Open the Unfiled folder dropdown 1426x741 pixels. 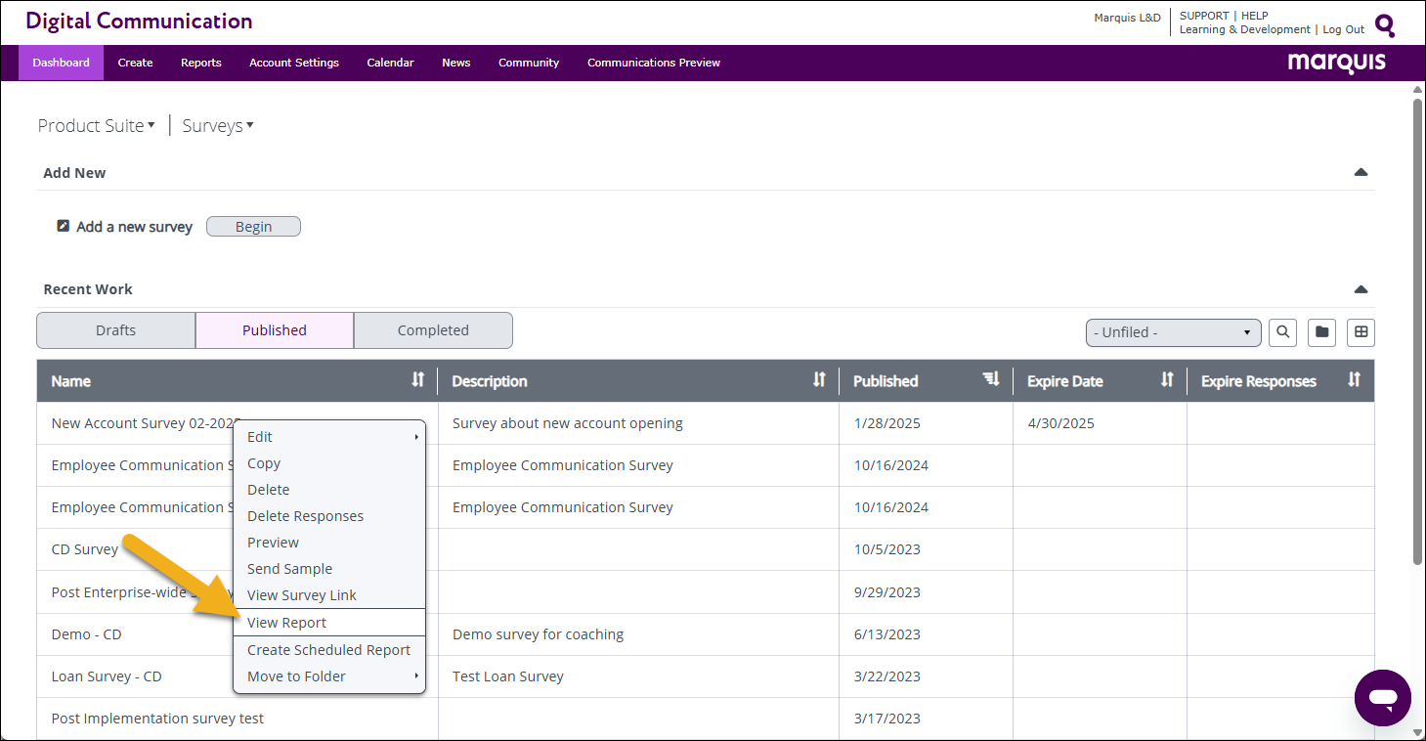pos(1173,332)
